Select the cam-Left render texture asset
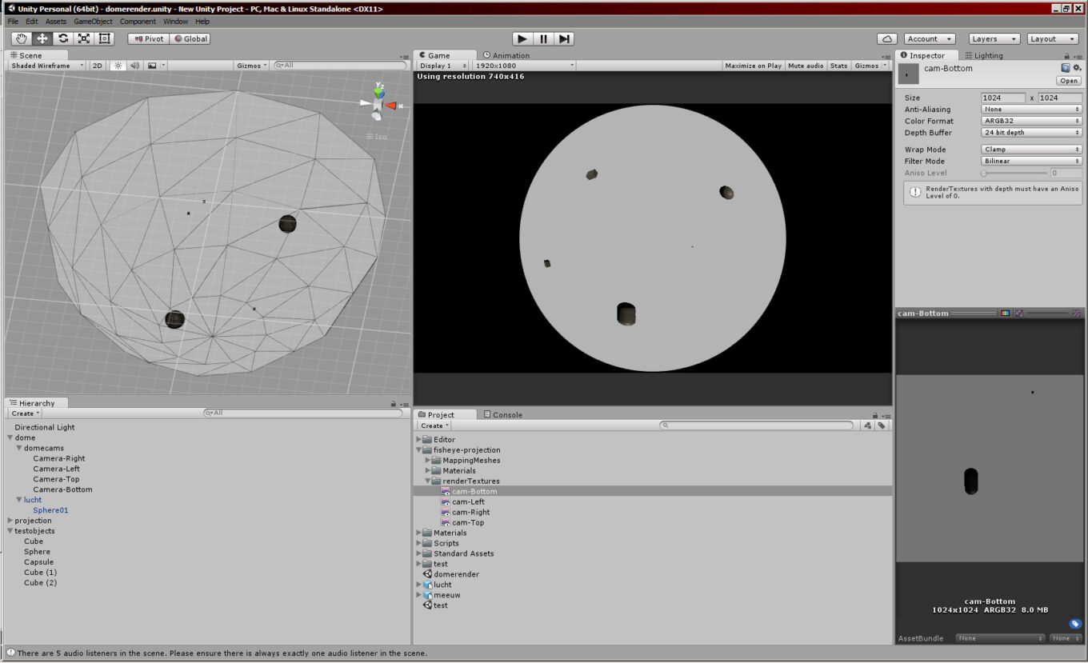The width and height of the screenshot is (1088, 663). pos(468,502)
